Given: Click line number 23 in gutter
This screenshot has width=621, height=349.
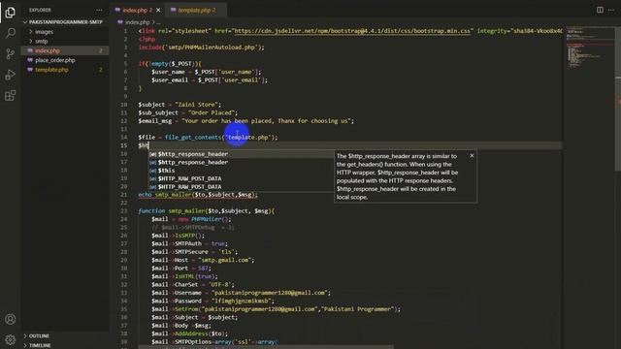Looking at the screenshot, I should pyautogui.click(x=124, y=211).
